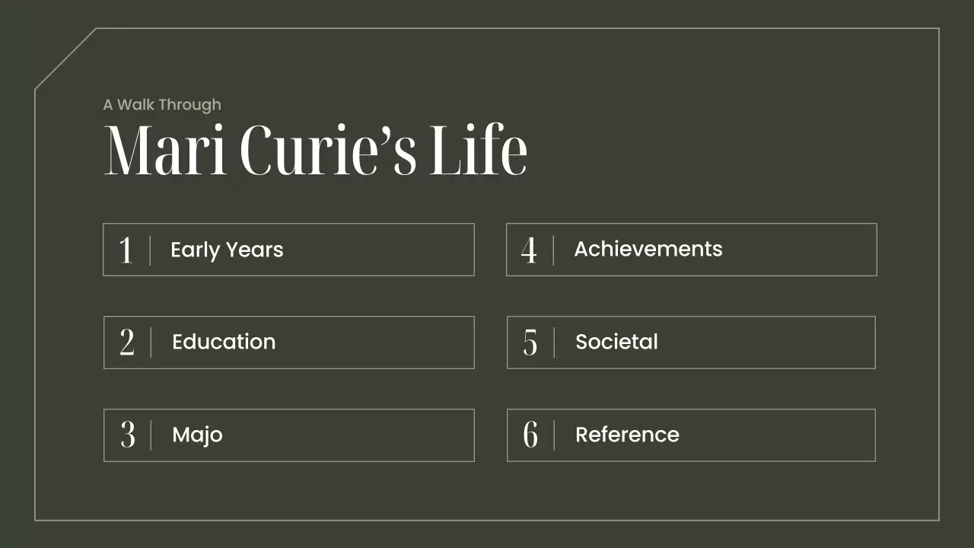Click the number 4 beside Achievements
974x548 pixels.
529,250
